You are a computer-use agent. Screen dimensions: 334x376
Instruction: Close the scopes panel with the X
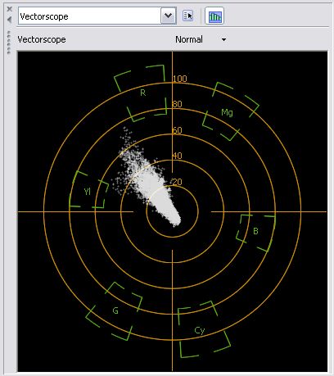(10, 9)
